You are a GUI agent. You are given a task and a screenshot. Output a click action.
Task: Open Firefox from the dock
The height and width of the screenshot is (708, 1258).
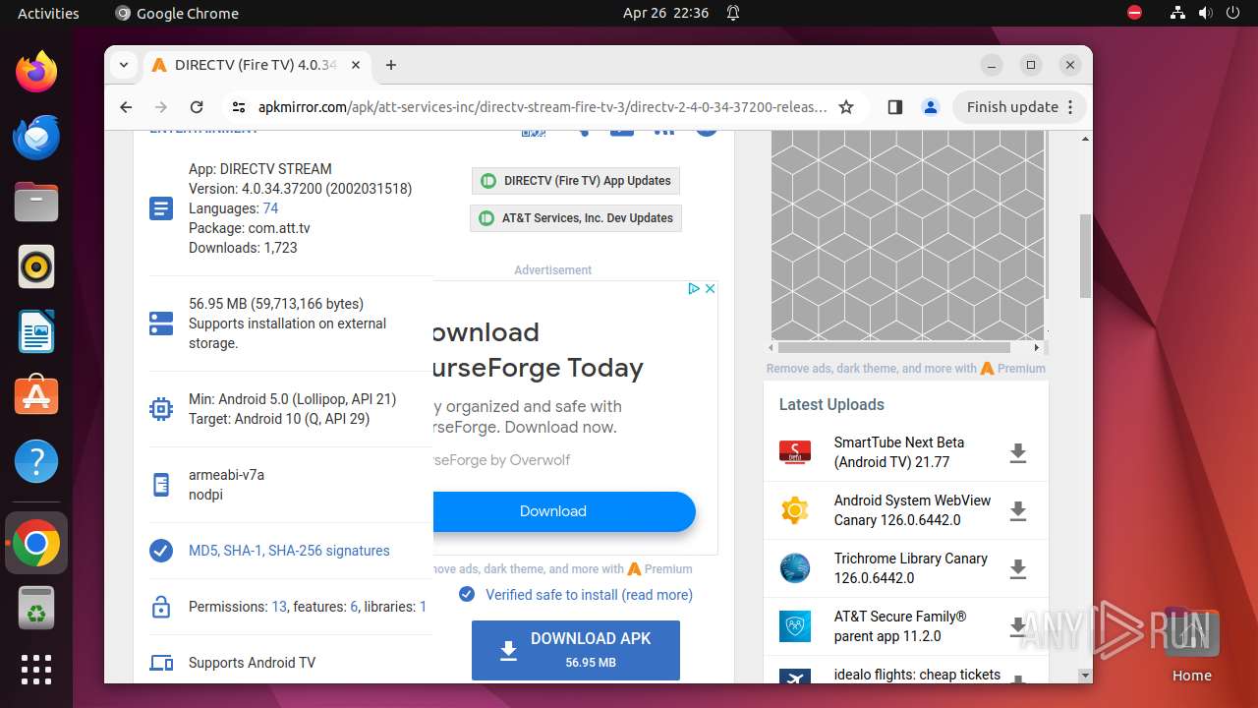coord(36,72)
